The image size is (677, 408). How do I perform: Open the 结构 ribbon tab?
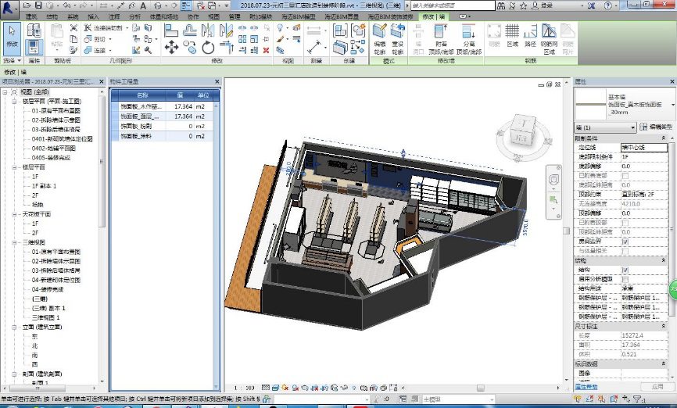coord(52,17)
